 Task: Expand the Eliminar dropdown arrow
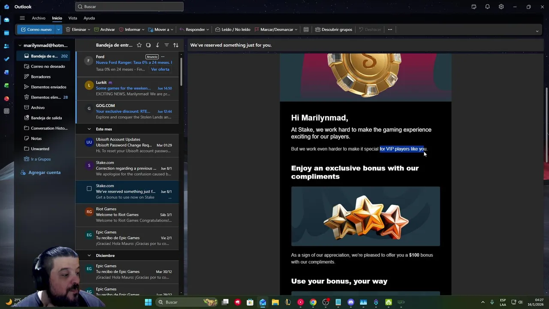coord(89,30)
